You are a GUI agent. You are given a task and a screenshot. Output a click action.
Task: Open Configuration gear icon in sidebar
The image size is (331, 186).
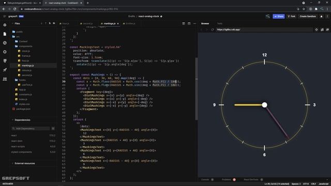pyautogui.click(x=5, y=52)
